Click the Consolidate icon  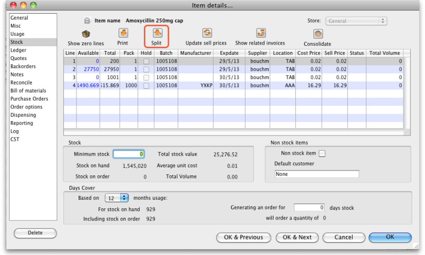tap(318, 35)
